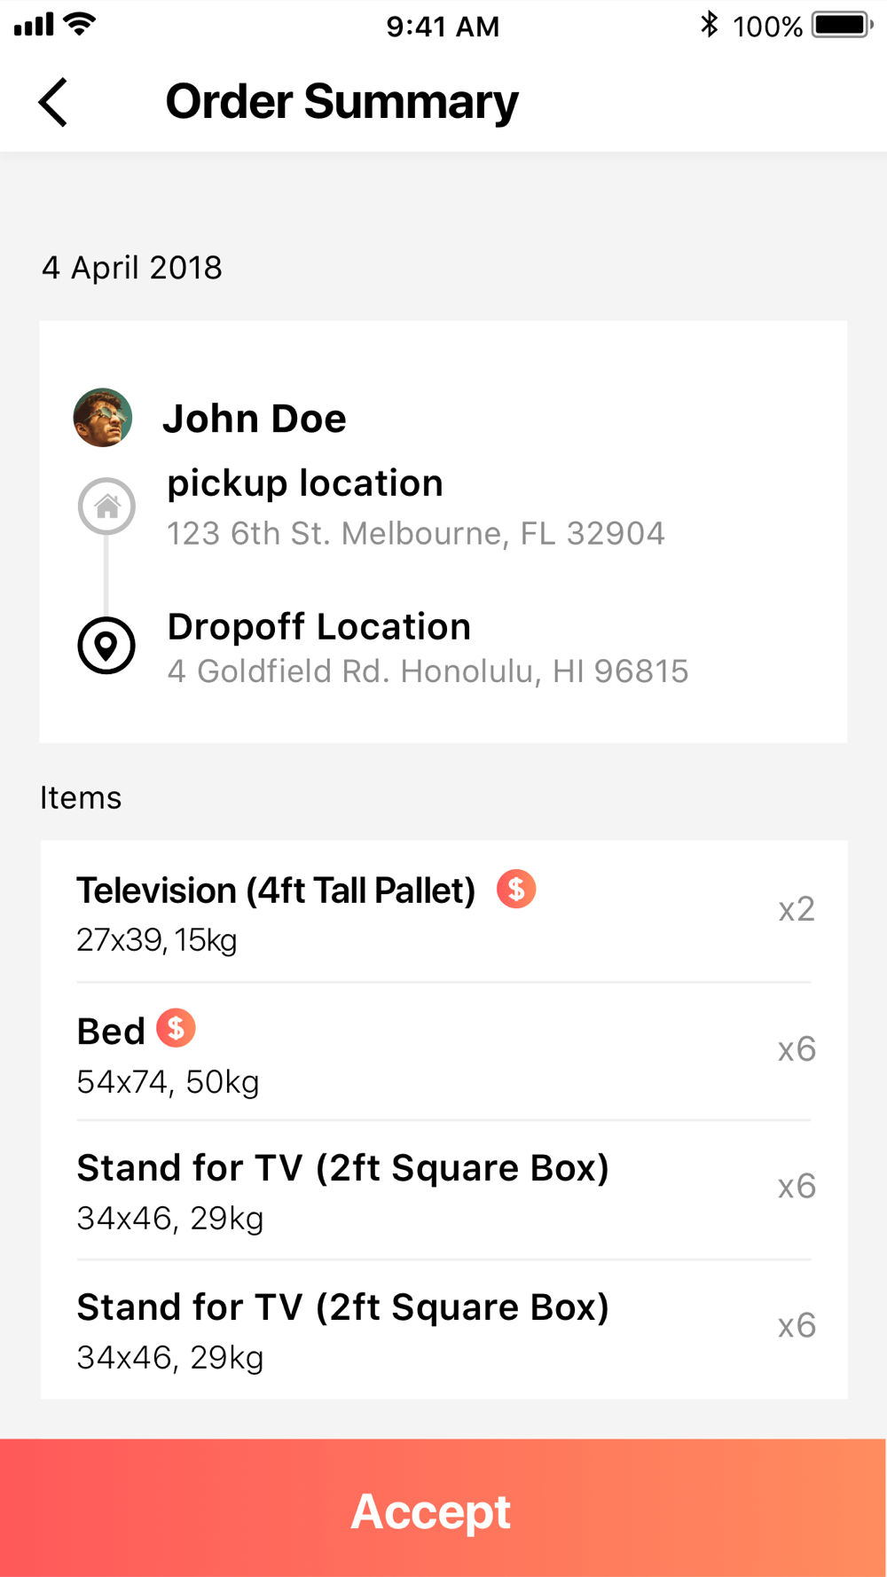Tap John Doe's profile avatar
Screen dimensions: 887x1577
[x=103, y=418]
